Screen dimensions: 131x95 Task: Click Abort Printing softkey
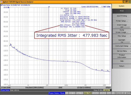click(x=122, y=16)
